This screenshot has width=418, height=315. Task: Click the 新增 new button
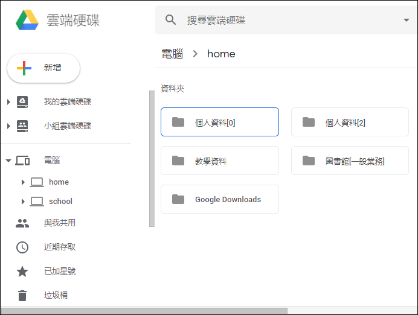click(x=43, y=68)
